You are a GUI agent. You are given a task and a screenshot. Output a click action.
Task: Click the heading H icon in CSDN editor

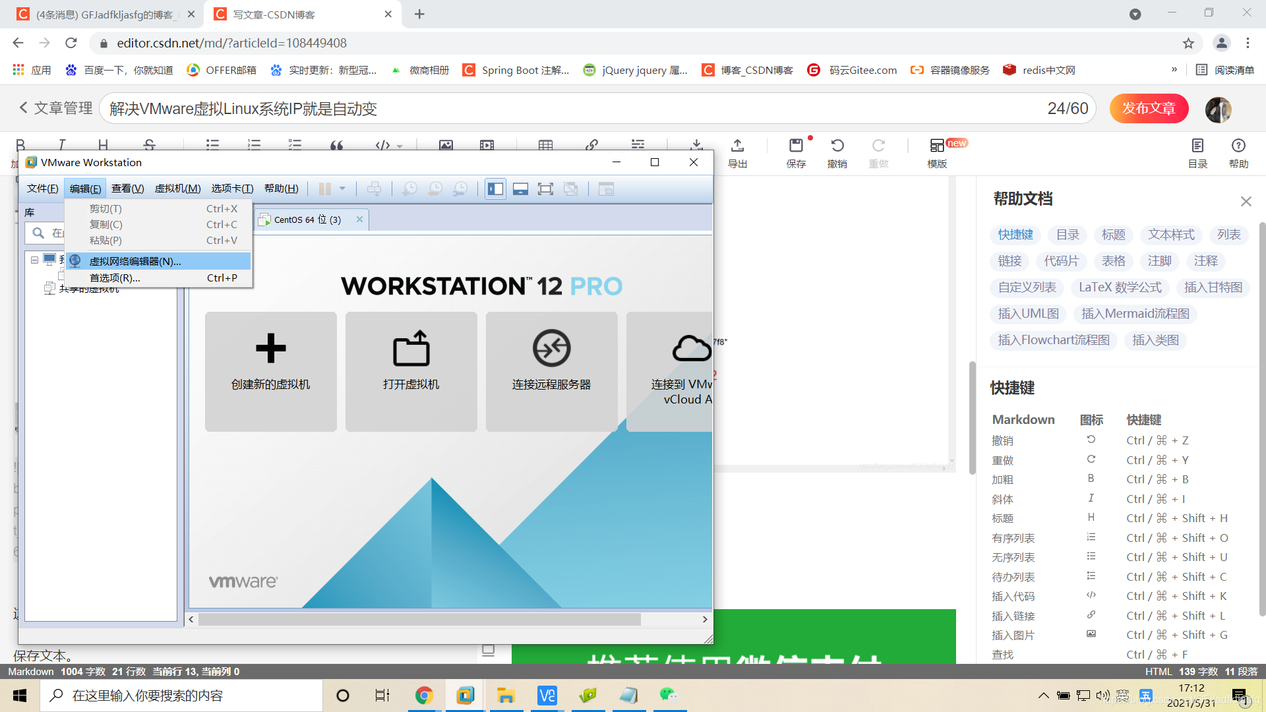tap(103, 144)
